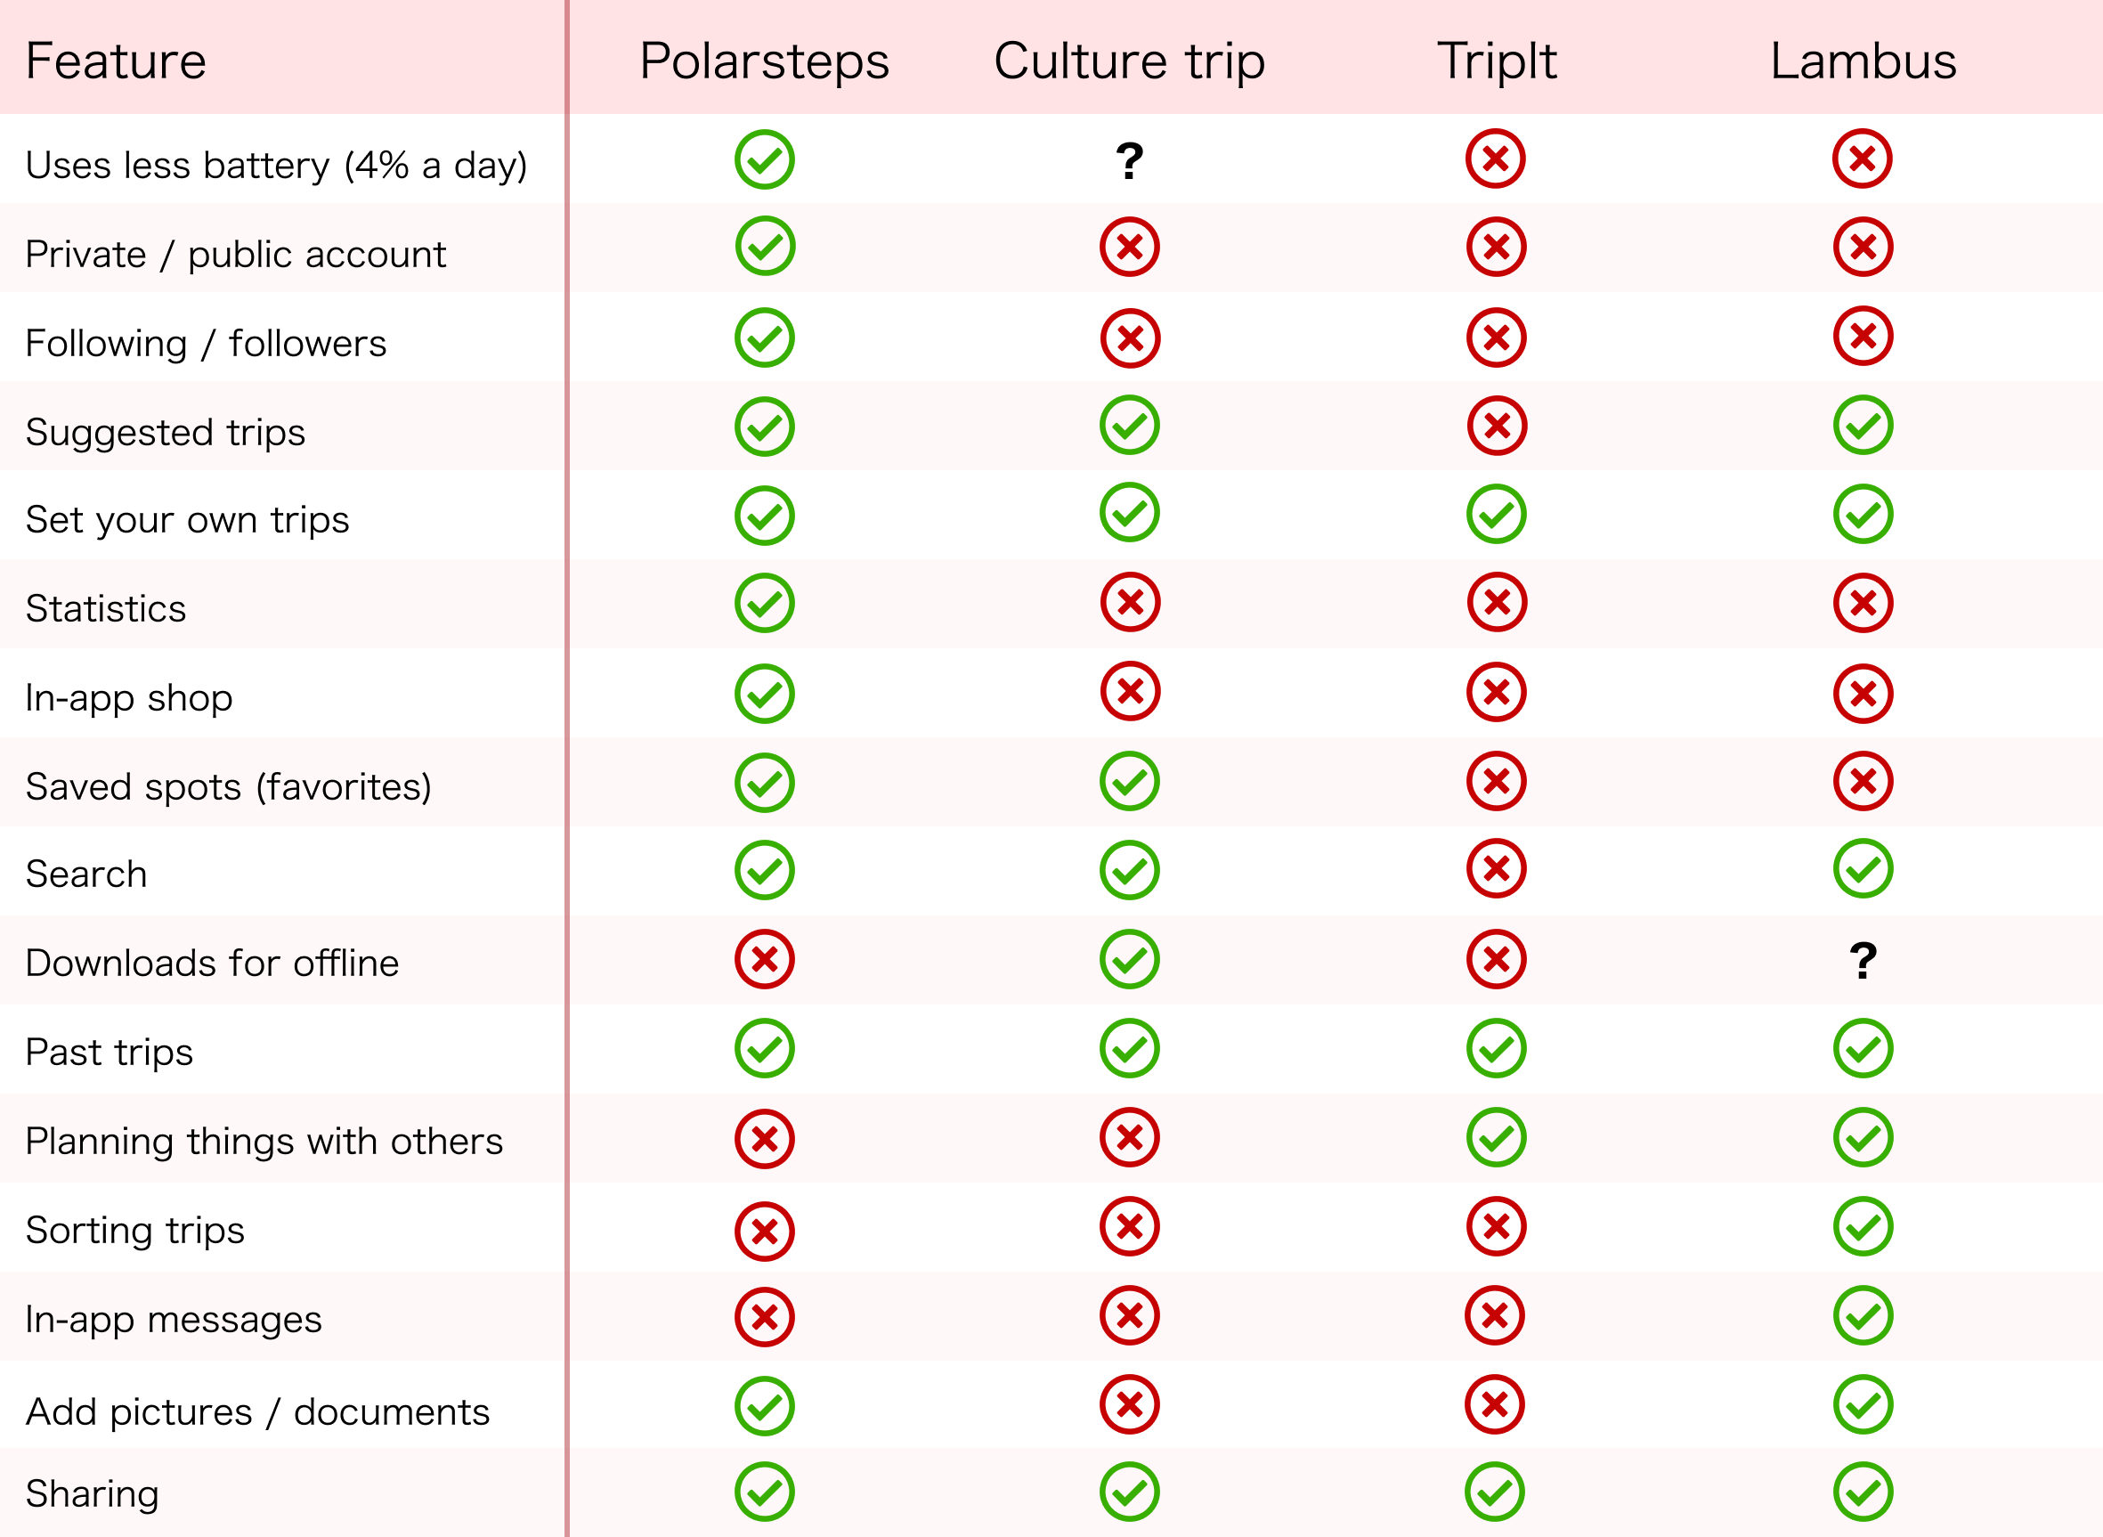Click Lambus green check for In-app messages
This screenshot has width=2103, height=1537.
pyautogui.click(x=1863, y=1315)
